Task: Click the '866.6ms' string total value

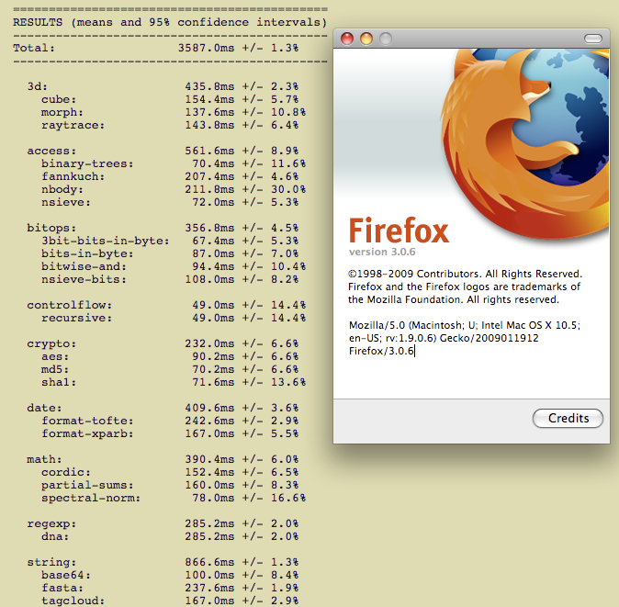Action: point(209,562)
